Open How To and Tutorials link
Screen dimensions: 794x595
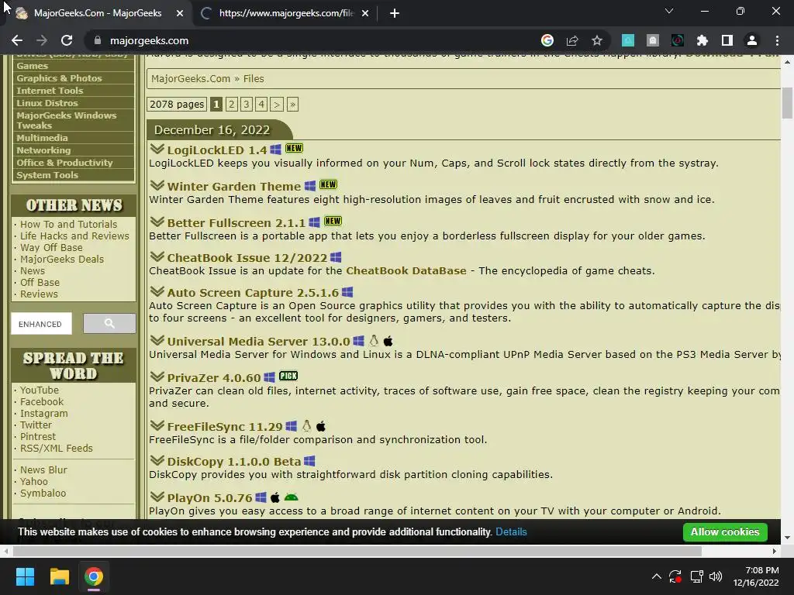point(68,224)
